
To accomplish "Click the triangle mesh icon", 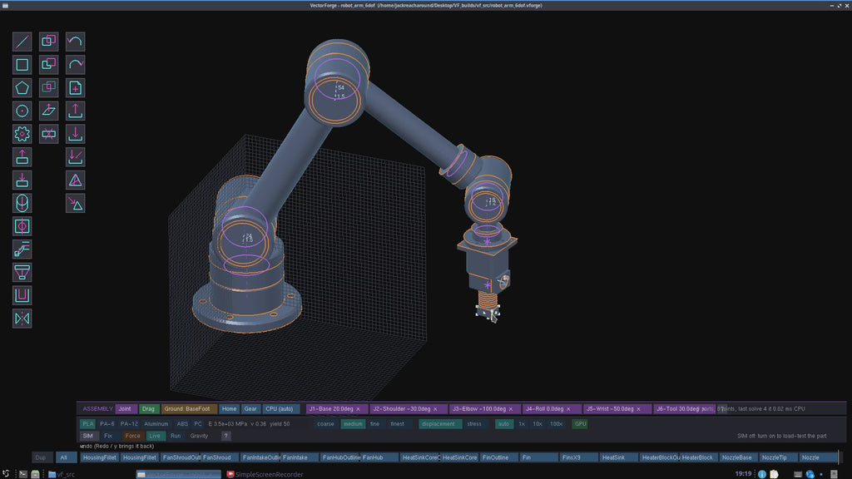I will (x=75, y=180).
